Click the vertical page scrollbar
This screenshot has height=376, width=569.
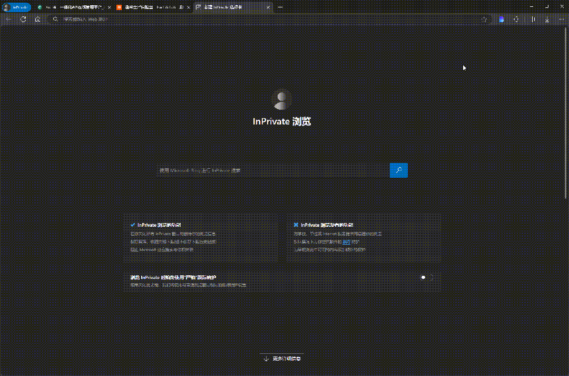(x=566, y=113)
